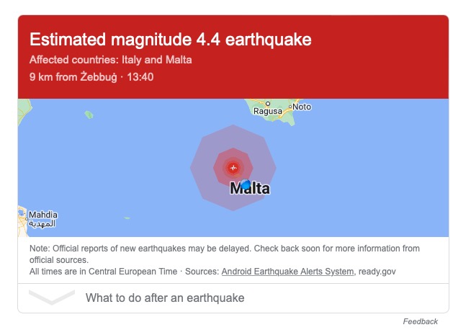This screenshot has height=335, width=471.
Task: Click the small island south near Mahdia
Action: [127, 218]
